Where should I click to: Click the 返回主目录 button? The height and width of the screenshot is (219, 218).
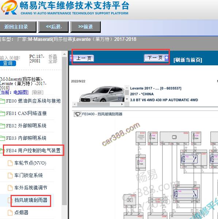coord(18,27)
